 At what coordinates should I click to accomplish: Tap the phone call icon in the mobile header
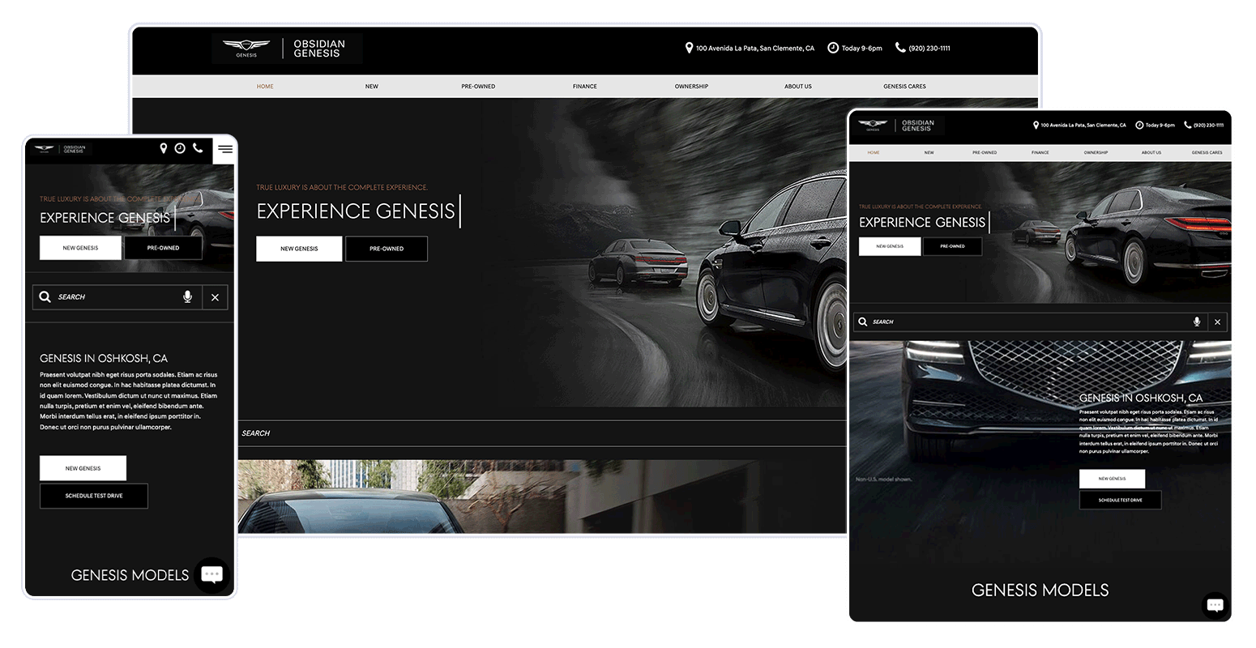(x=198, y=148)
